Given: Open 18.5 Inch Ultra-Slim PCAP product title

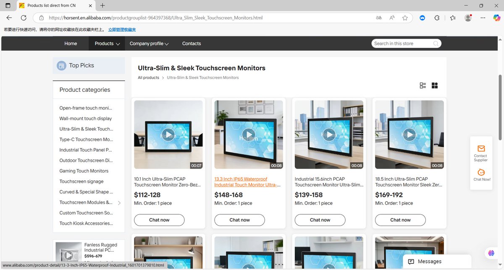Looking at the screenshot, I should pyautogui.click(x=409, y=182).
